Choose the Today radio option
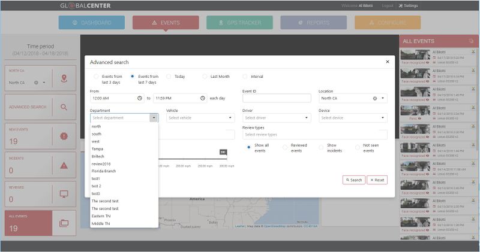 [x=169, y=77]
